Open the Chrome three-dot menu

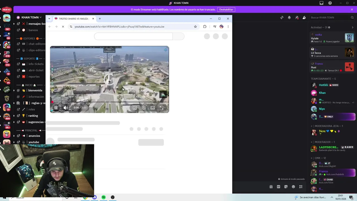[x=228, y=27]
